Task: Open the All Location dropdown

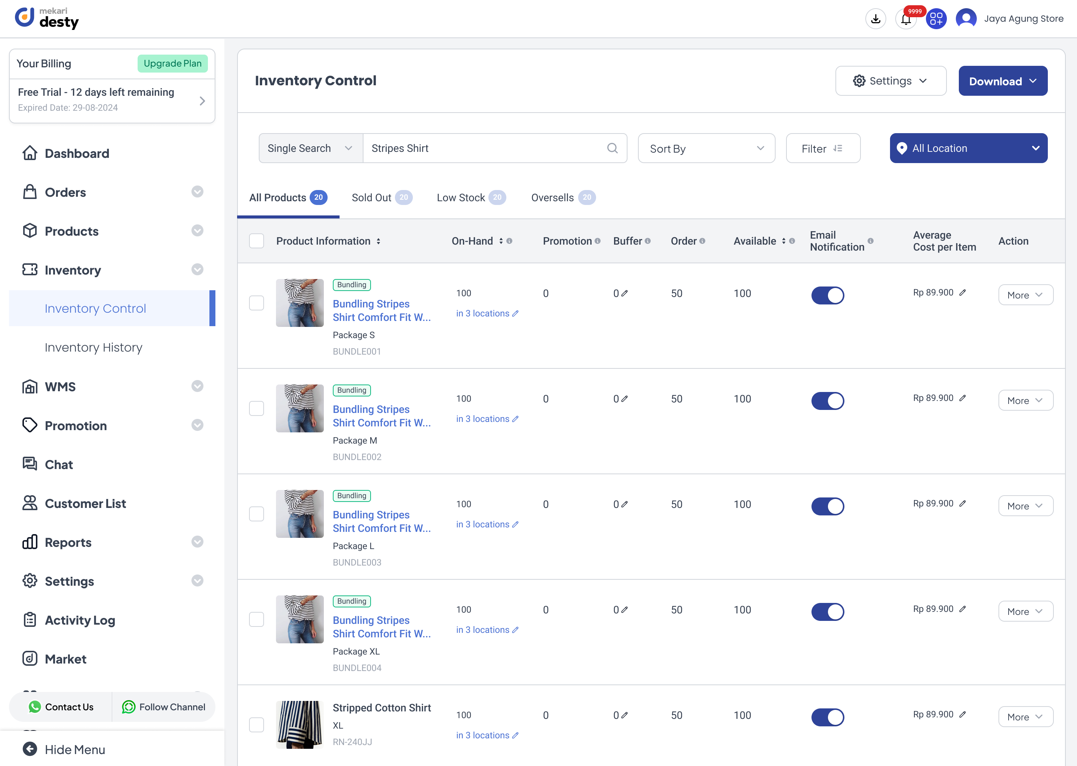Action: 968,148
